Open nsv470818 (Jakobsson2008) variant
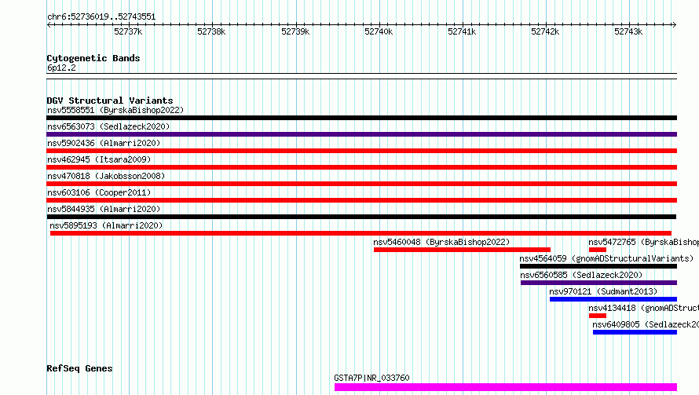This screenshot has width=699, height=395. [106, 176]
